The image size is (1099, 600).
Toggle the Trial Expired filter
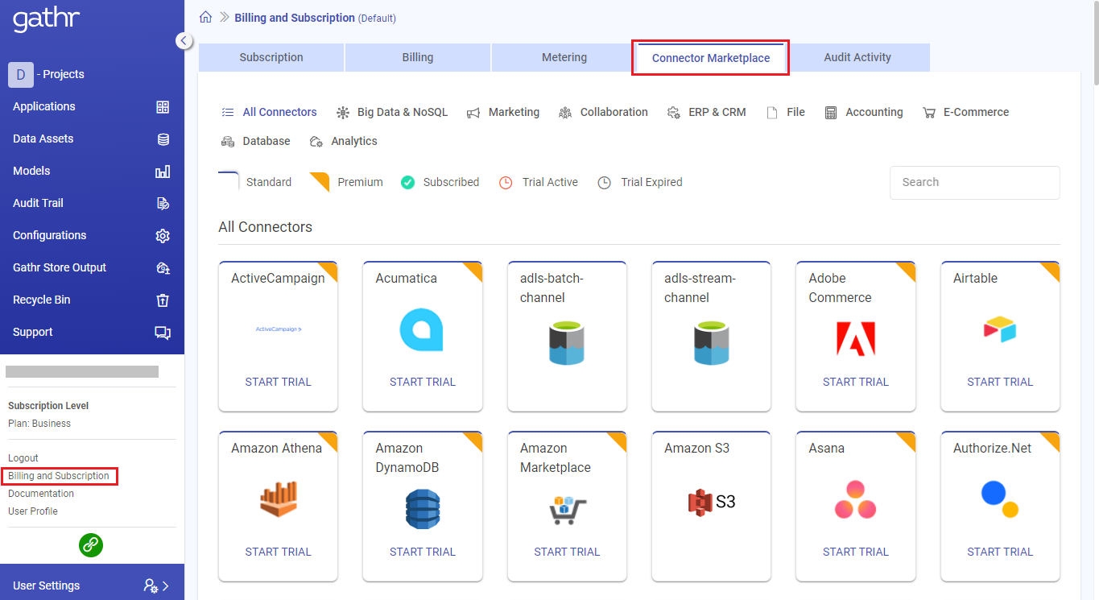click(640, 182)
